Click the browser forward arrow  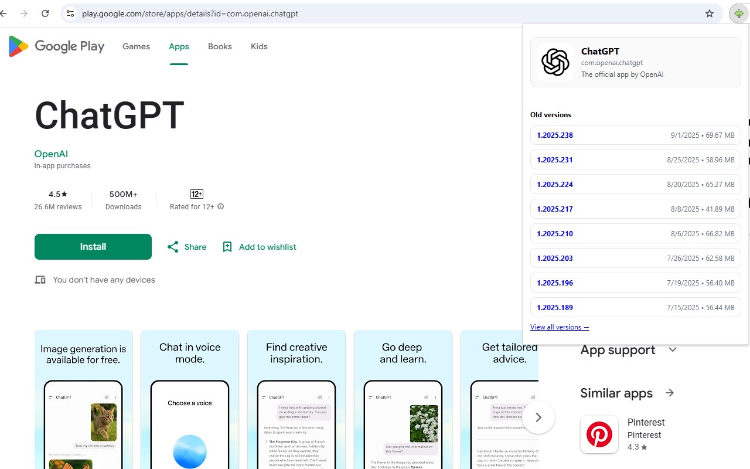pyautogui.click(x=24, y=13)
